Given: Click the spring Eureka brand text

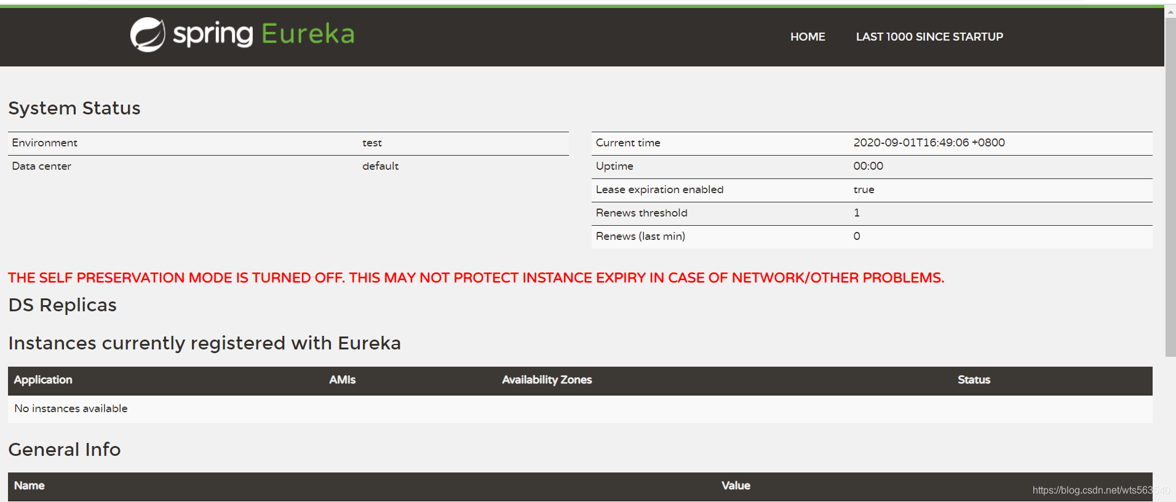Looking at the screenshot, I should pyautogui.click(x=264, y=34).
